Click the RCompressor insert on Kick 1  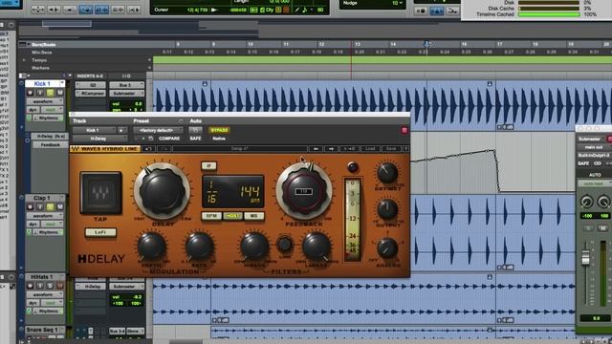91,94
